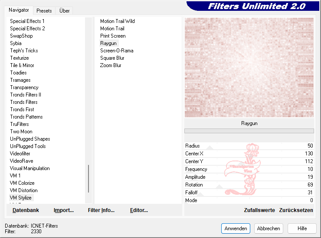Randomize settings with Zufallswerte
The image size is (321, 238).
(259, 210)
